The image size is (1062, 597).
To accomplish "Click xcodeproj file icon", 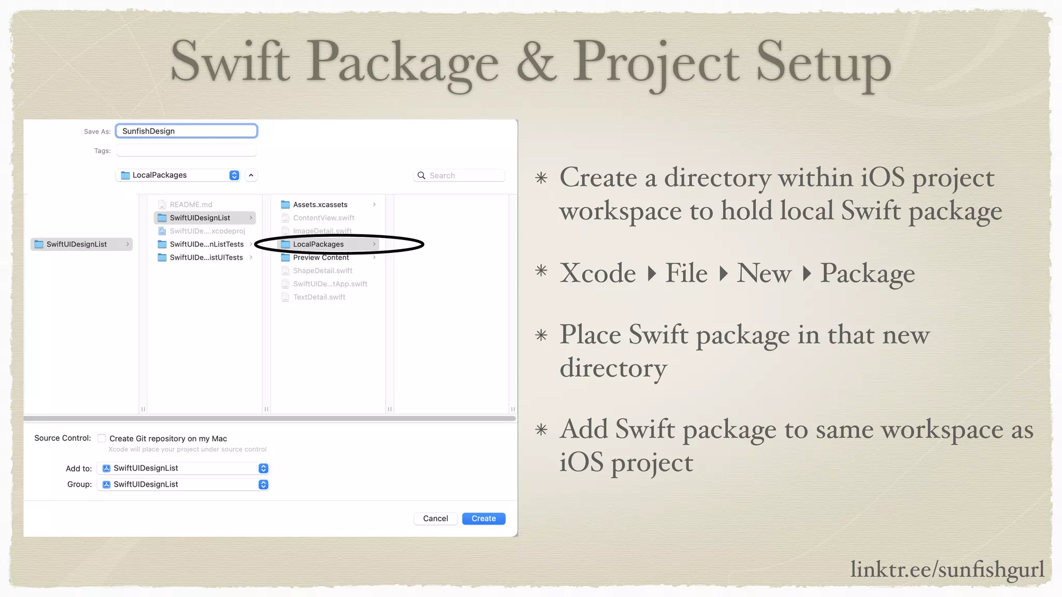I will click(162, 231).
